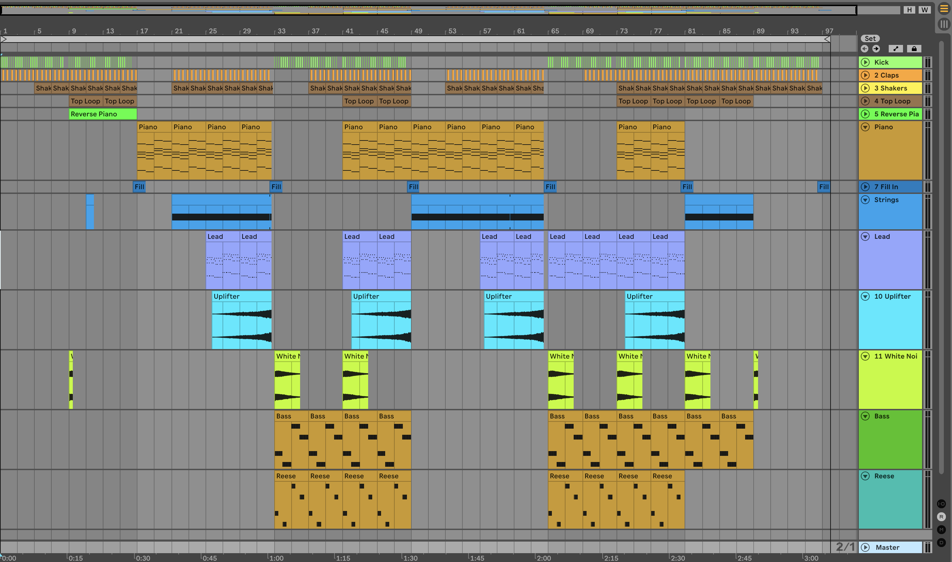
Task: Select the Reverse Piano clip
Action: click(102, 114)
